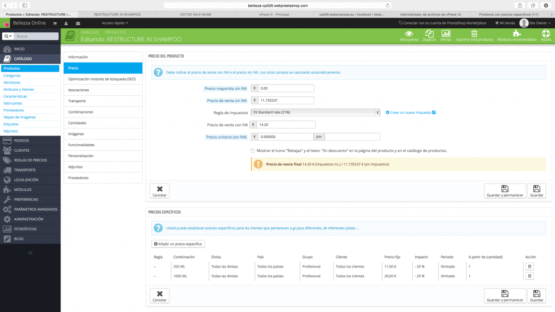Open Administración section in sidebar
555x312 pixels.
[30, 219]
